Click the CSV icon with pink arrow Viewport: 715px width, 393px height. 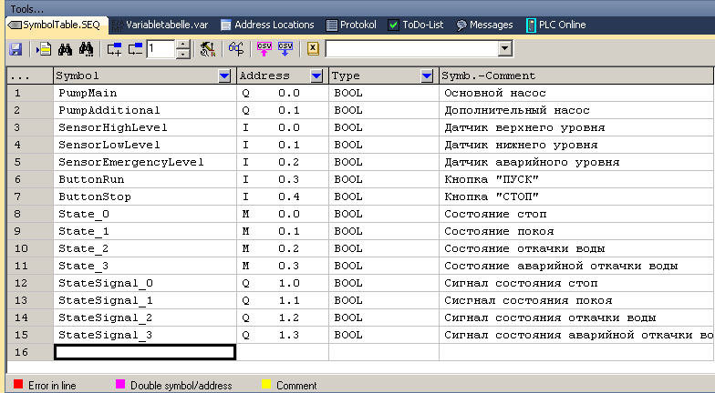tap(264, 48)
